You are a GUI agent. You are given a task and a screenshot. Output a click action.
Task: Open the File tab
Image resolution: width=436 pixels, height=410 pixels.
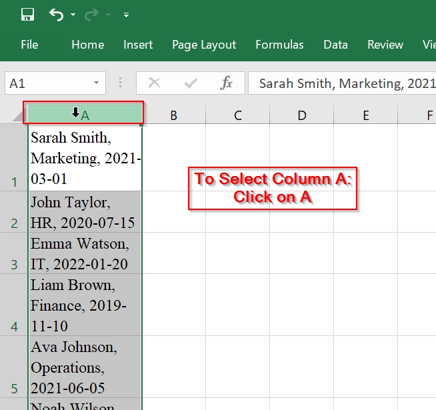[29, 45]
